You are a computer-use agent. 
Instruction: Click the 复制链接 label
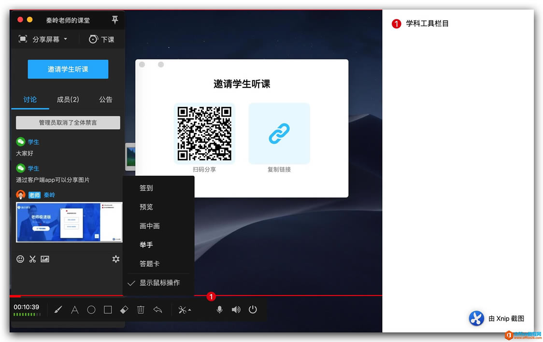[x=279, y=169]
